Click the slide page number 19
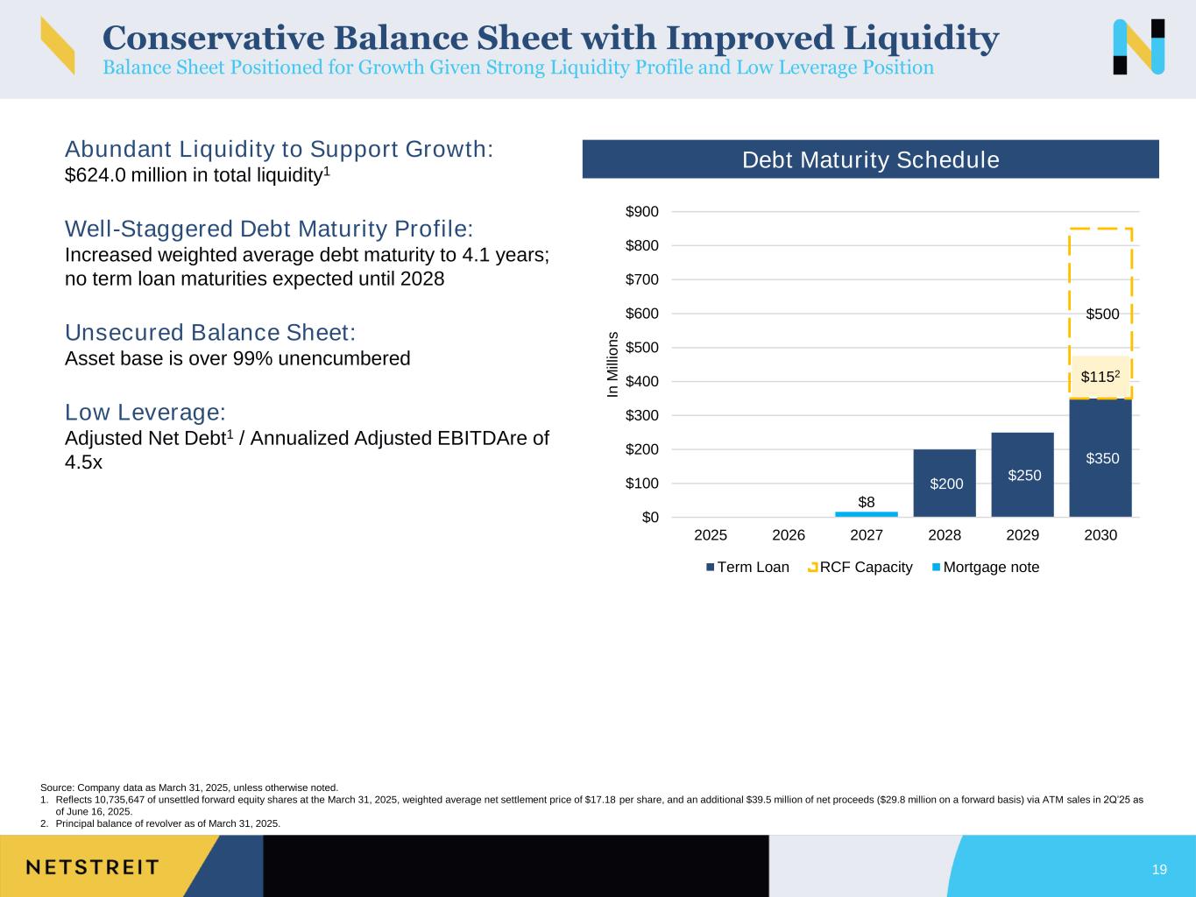This screenshot has width=1196, height=897. coord(1159,870)
